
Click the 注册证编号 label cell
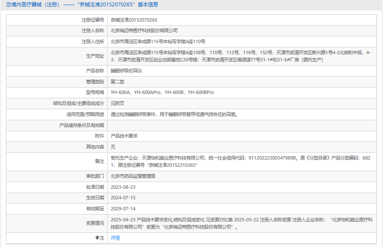(93, 20)
